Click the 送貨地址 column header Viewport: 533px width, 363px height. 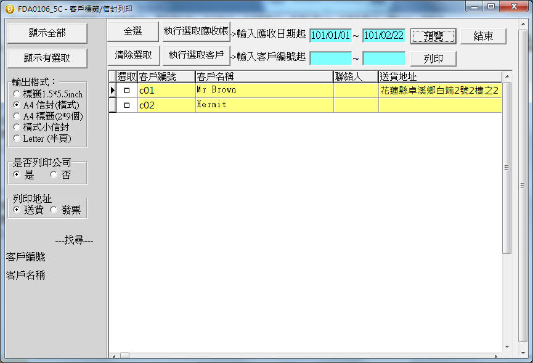[x=440, y=77]
